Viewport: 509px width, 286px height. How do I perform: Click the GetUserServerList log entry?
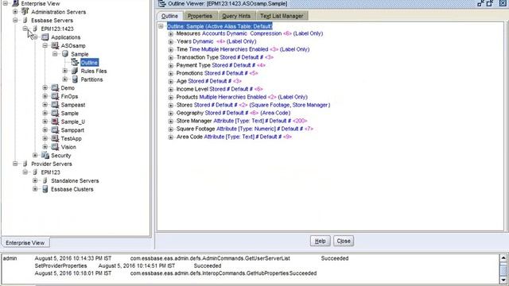tap(210, 258)
